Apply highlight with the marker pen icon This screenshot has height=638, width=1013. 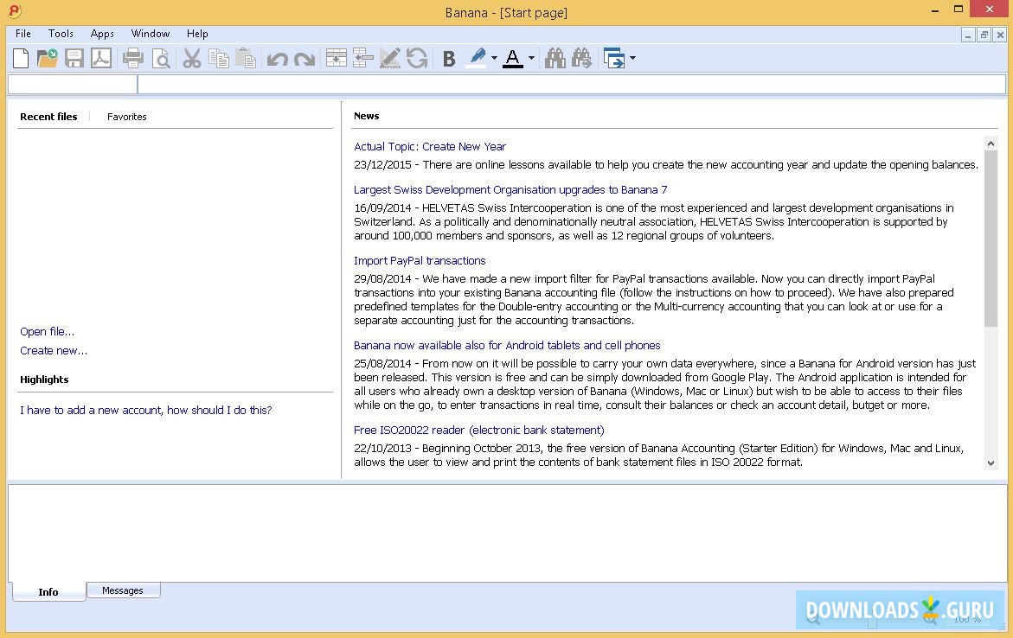tap(476, 58)
